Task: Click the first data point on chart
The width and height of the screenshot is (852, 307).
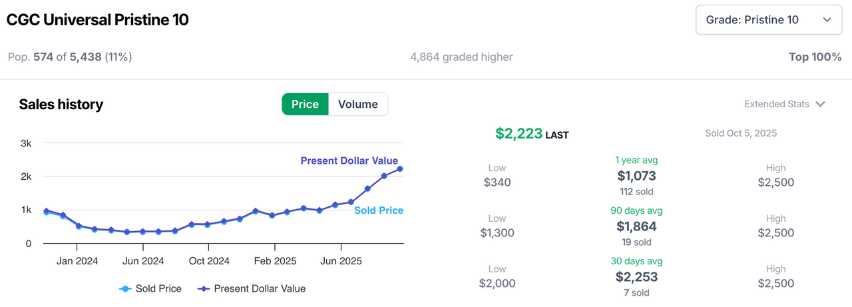Action: (x=46, y=211)
